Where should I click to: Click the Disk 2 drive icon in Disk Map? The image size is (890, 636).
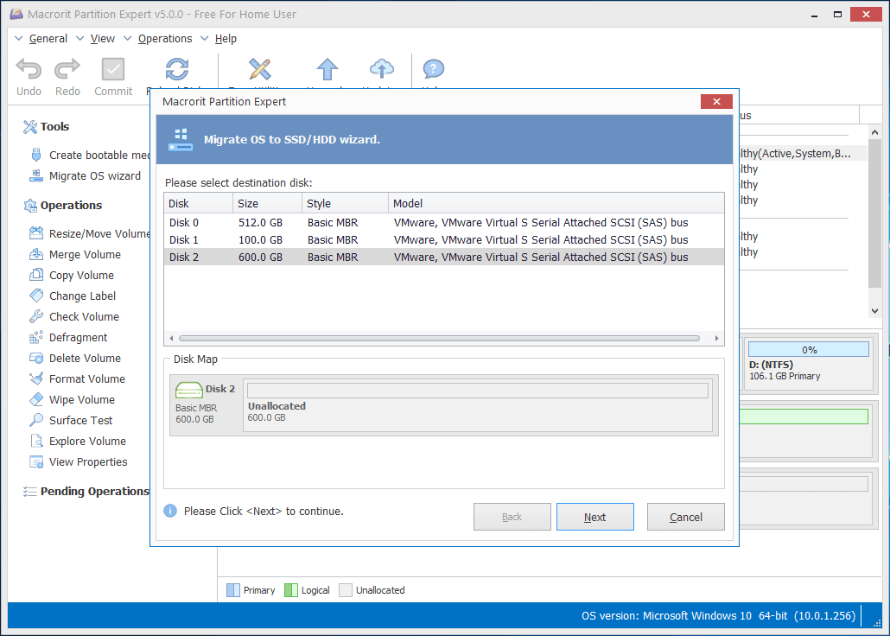tap(189, 390)
